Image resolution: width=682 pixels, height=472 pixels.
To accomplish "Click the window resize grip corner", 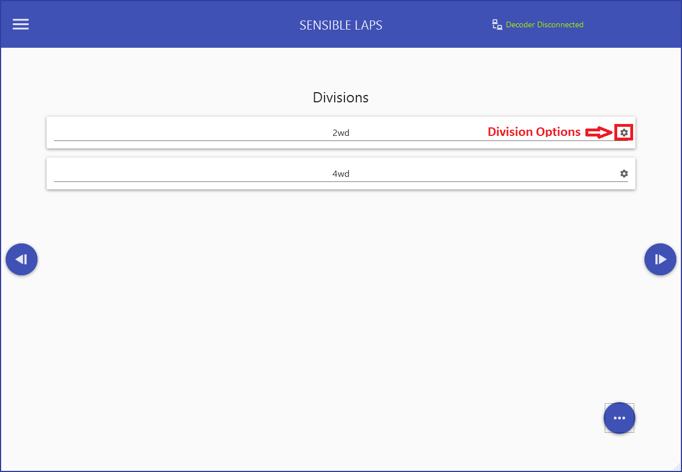I will click(x=677, y=467).
